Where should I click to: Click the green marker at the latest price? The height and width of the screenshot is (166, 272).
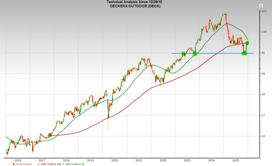(x=247, y=43)
